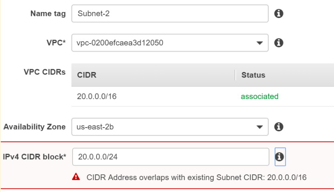Expand the Availability Zone dropdown

click(170, 127)
